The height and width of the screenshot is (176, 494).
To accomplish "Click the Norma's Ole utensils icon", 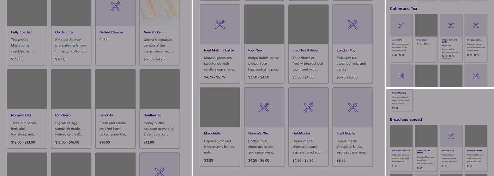I will pos(264,107).
